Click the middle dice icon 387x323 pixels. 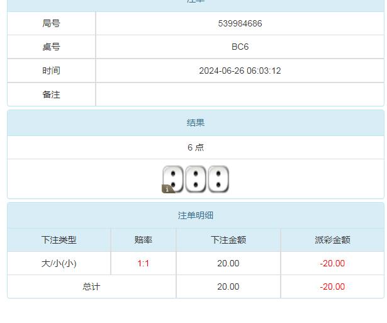196,179
